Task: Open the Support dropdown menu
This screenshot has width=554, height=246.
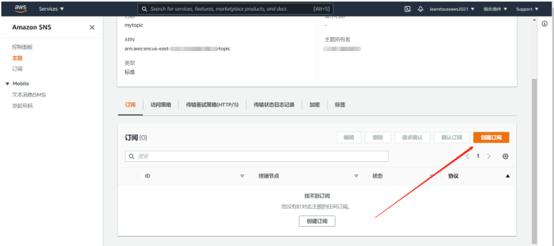Action: pos(527,9)
